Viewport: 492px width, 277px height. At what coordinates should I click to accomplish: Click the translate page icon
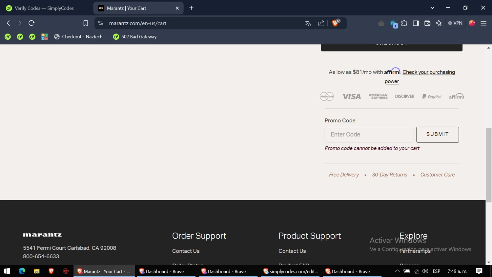pyautogui.click(x=308, y=23)
